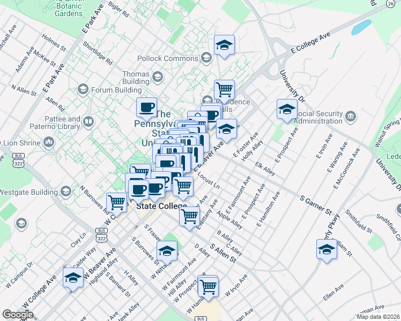
Task: Select graduation cap marker by W Beaver Ave
Action: (73, 280)
